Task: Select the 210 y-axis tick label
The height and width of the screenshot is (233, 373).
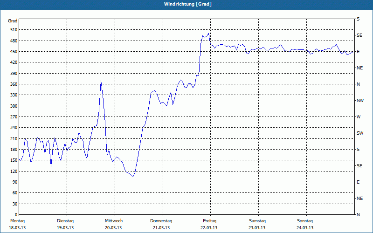Action: tap(14, 138)
